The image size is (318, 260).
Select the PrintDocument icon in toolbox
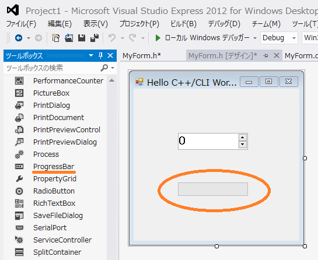pos(19,118)
